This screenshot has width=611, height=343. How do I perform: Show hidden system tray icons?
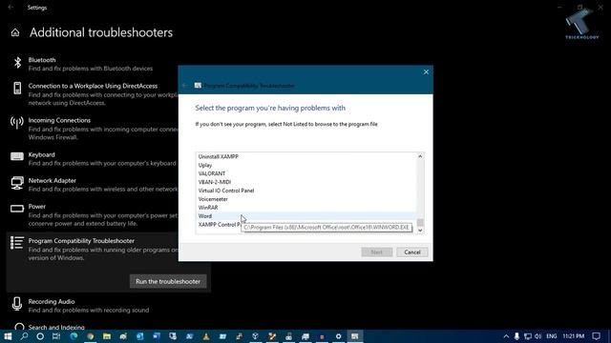click(506, 336)
